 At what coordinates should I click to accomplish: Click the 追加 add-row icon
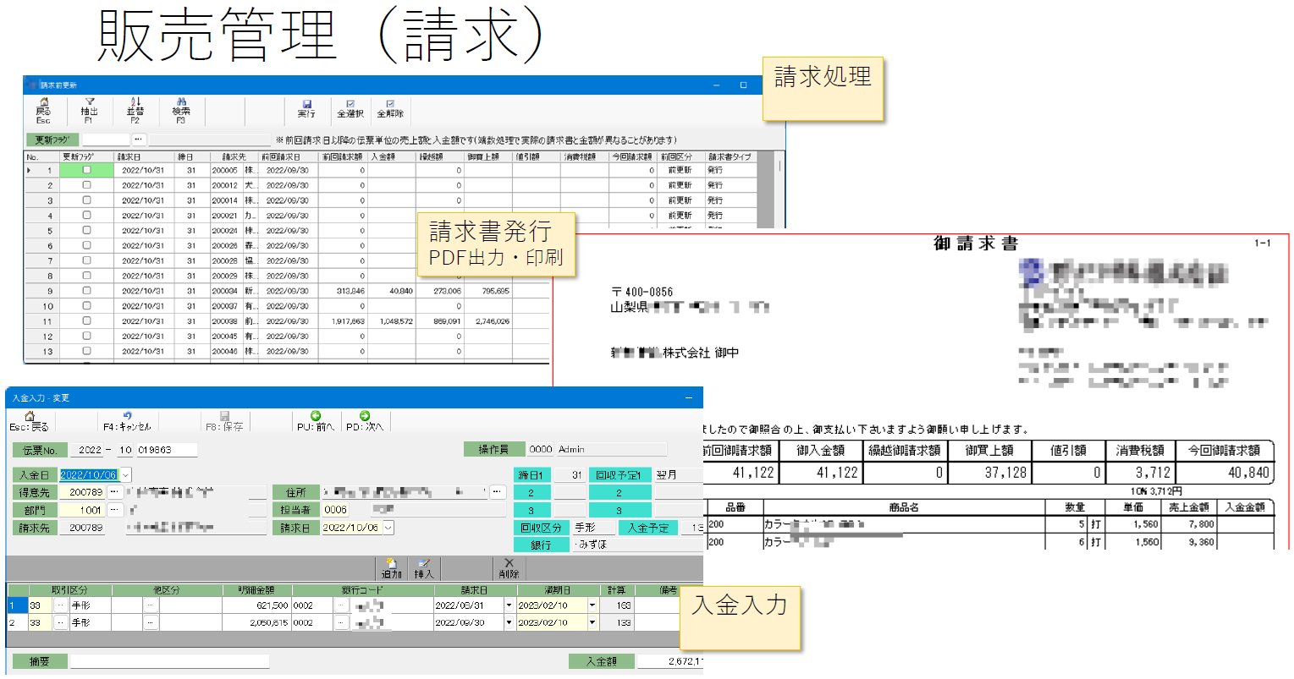pos(392,567)
